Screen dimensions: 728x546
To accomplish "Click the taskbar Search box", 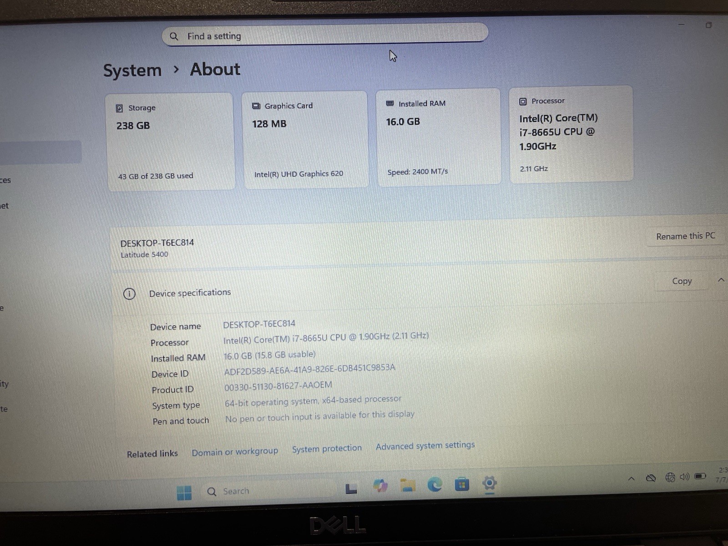I will [x=268, y=491].
